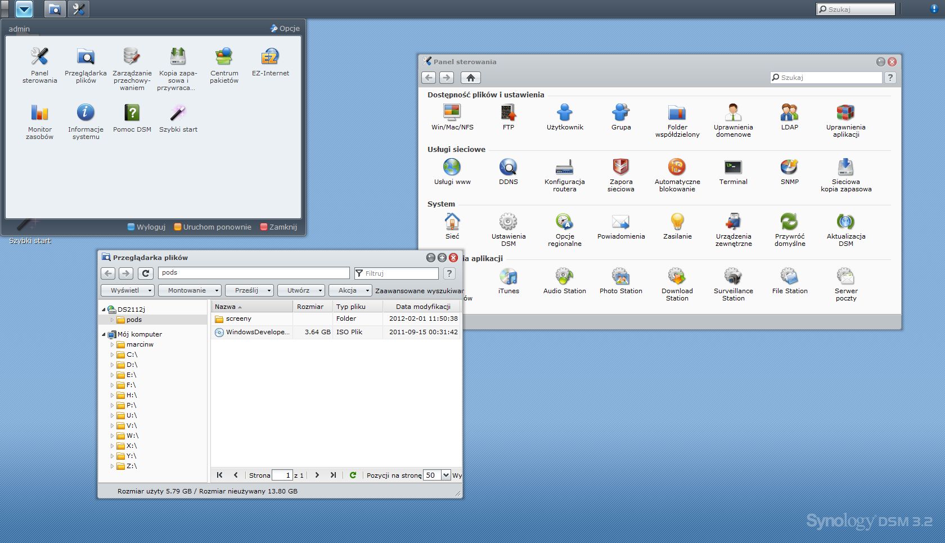Expand the C:\ drive tree node
This screenshot has height=543, width=945.
pyautogui.click(x=112, y=355)
